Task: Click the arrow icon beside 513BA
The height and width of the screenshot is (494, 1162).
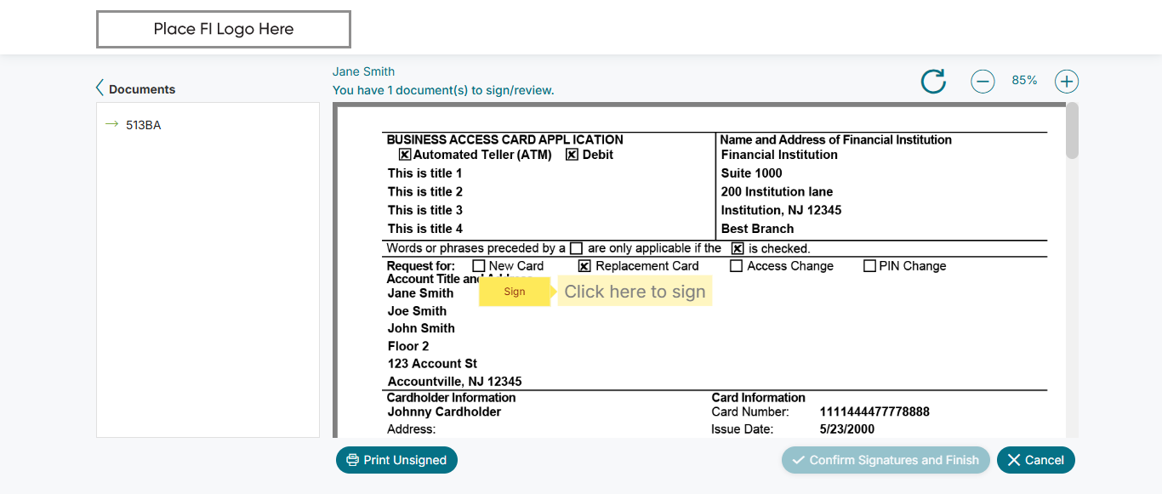Action: point(111,125)
